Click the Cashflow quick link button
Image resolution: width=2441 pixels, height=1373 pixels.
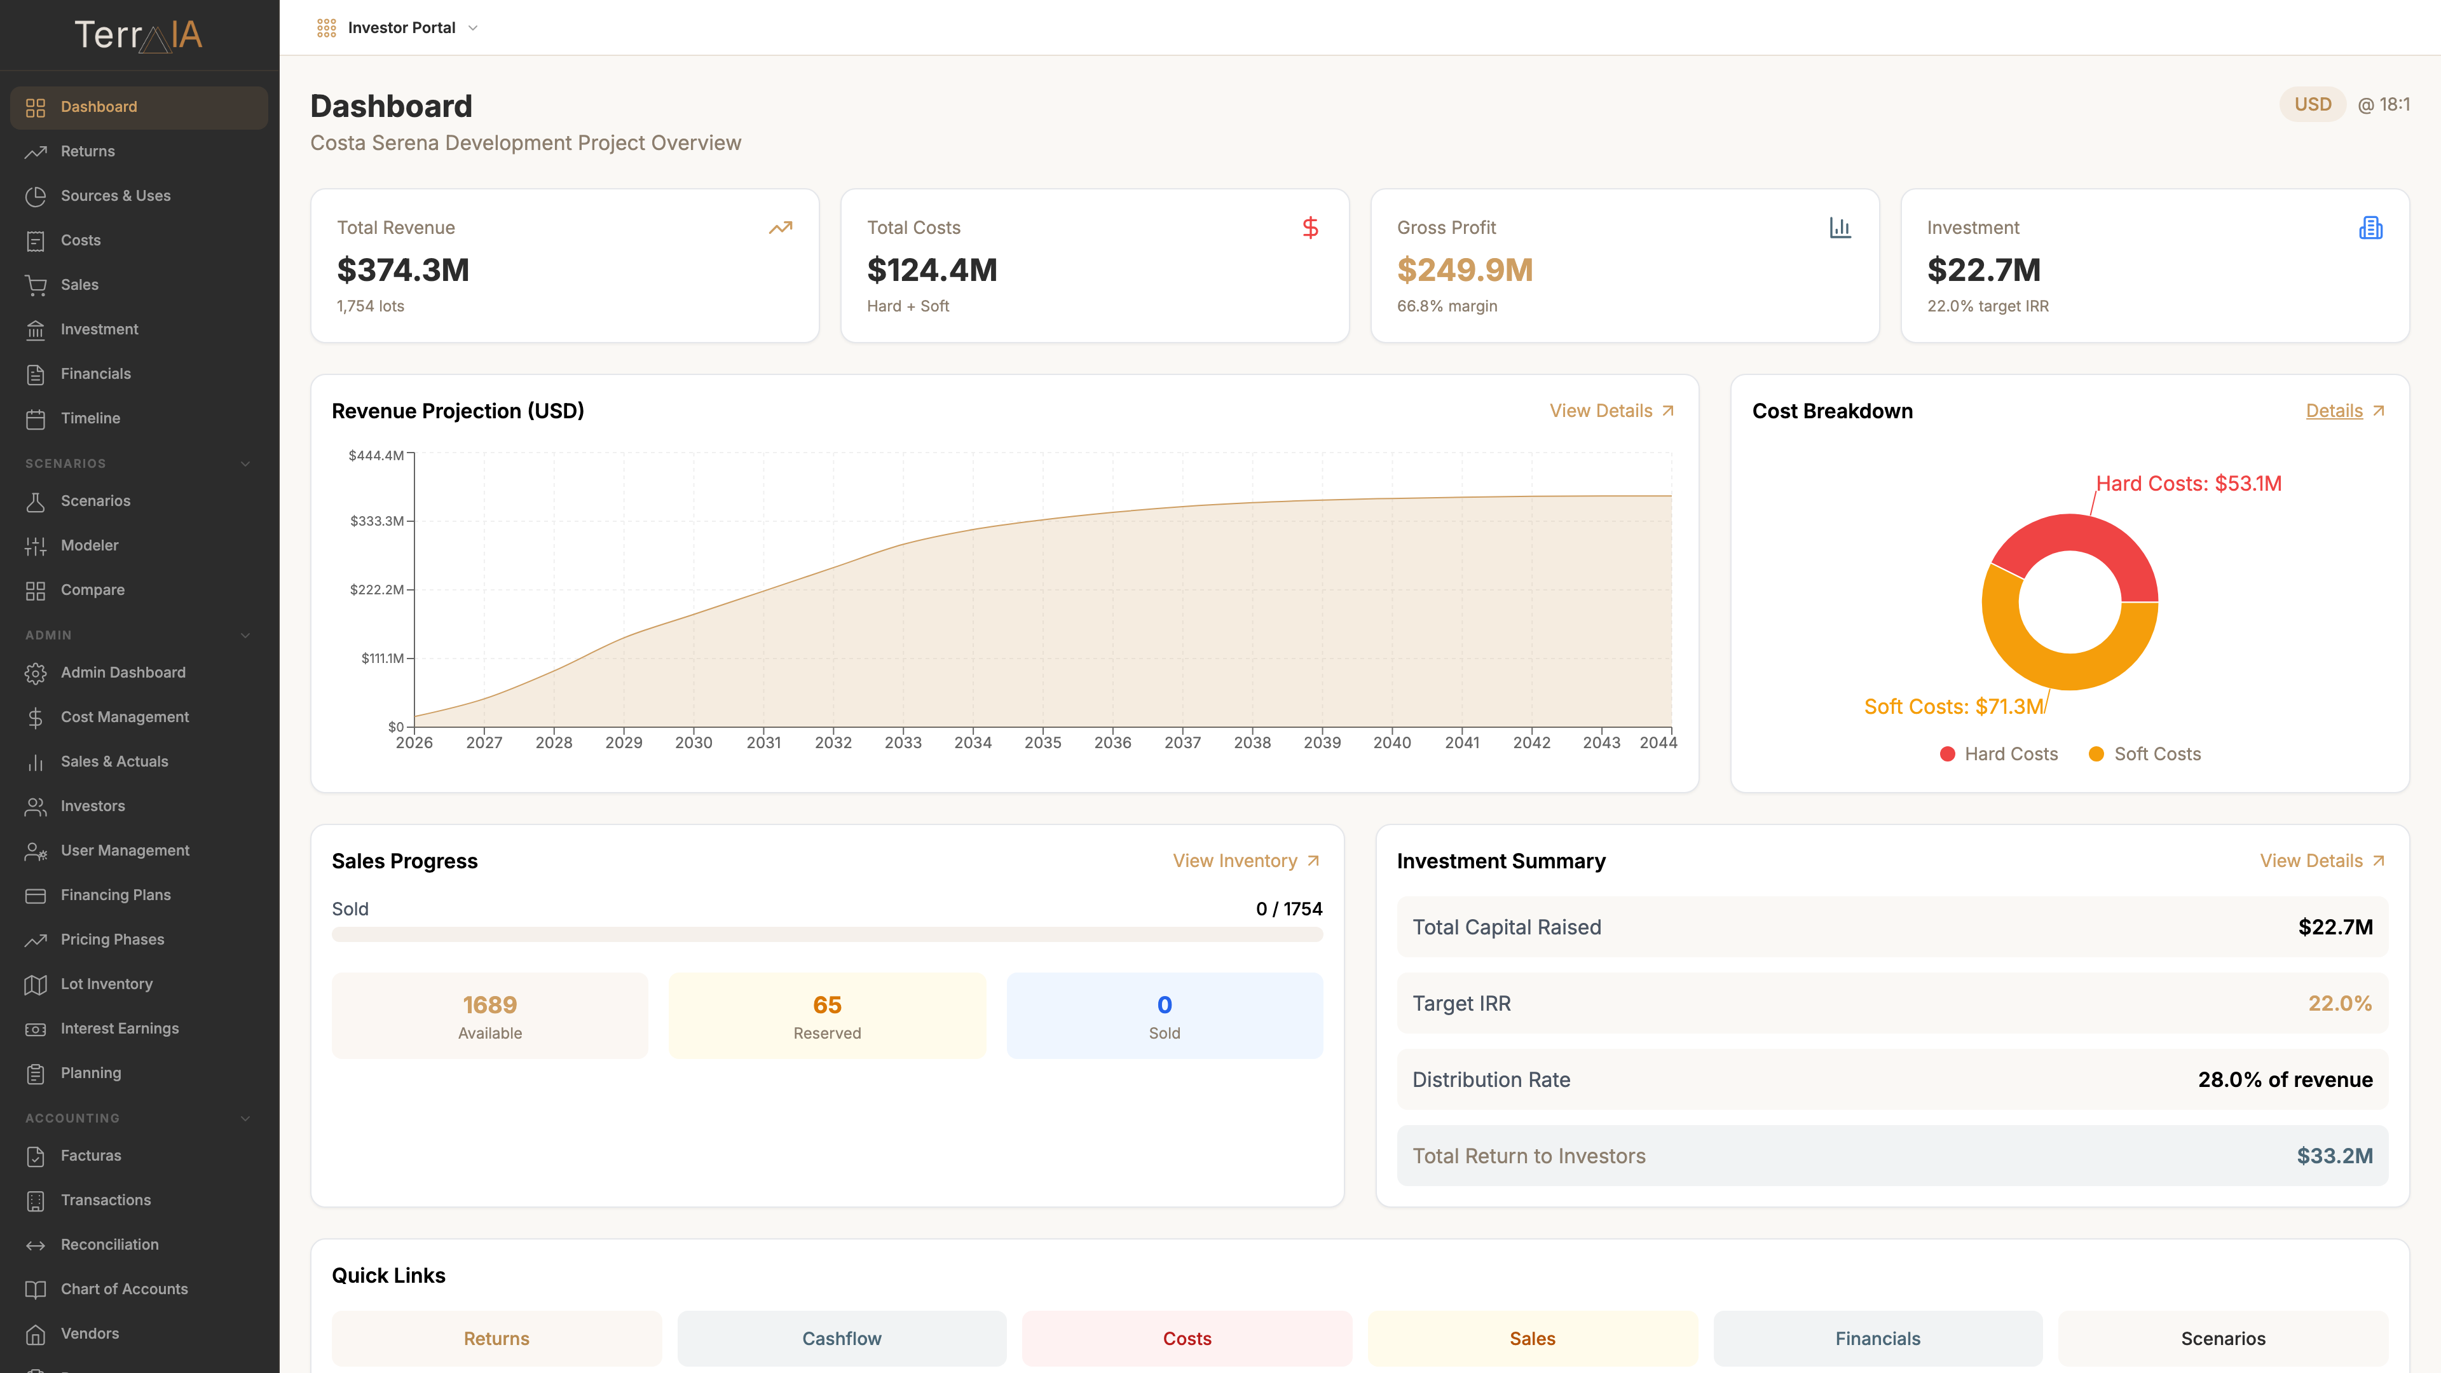[x=842, y=1339]
